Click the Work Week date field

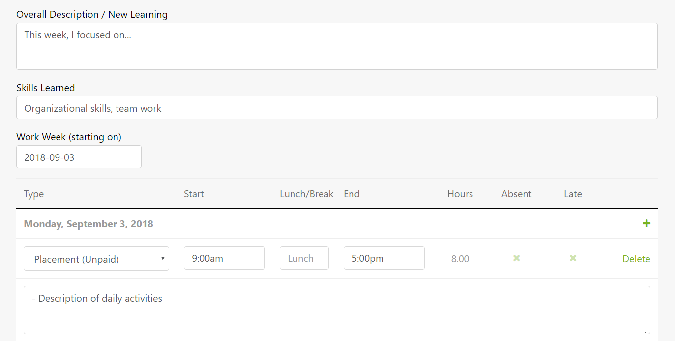[x=79, y=156]
